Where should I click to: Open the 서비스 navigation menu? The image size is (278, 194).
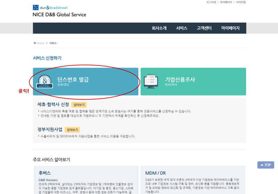181,28
